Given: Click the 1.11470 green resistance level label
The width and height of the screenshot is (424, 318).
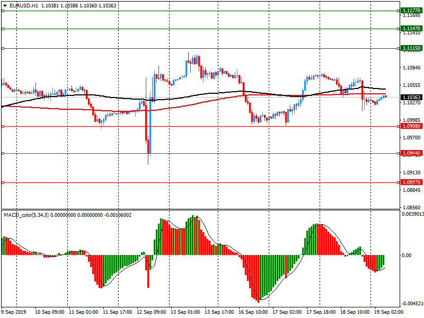Looking at the screenshot, I should [411, 29].
